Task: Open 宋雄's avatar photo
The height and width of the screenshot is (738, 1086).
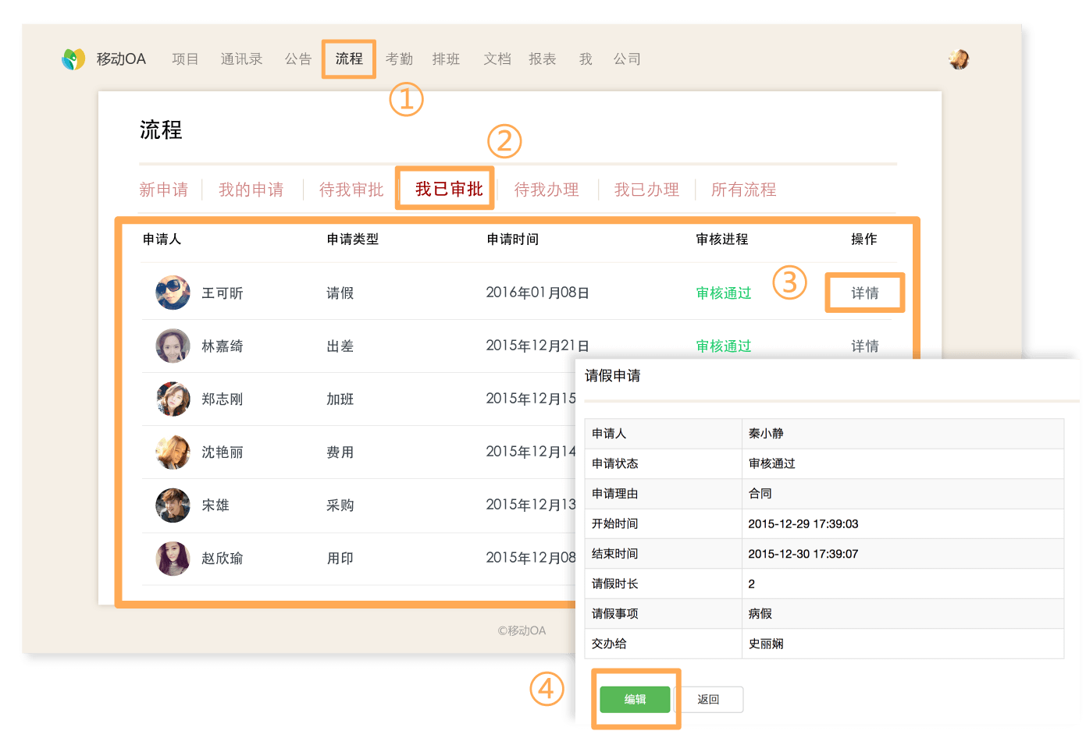Action: click(173, 506)
